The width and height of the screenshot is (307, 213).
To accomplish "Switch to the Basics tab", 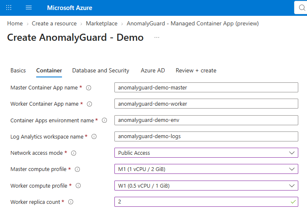I will [x=18, y=70].
